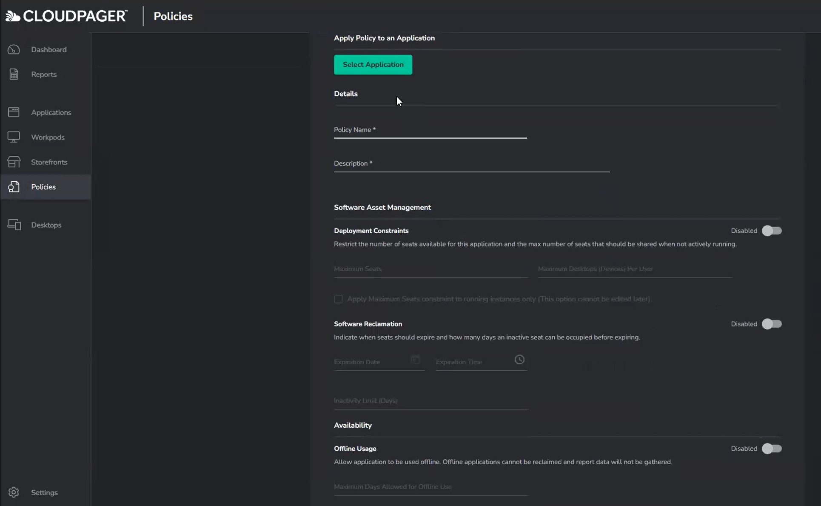Click the Policies page title
The width and height of the screenshot is (821, 506).
point(173,16)
